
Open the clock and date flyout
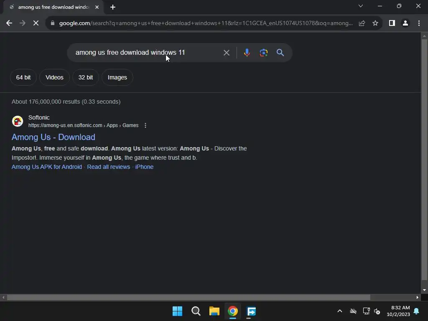click(x=398, y=311)
